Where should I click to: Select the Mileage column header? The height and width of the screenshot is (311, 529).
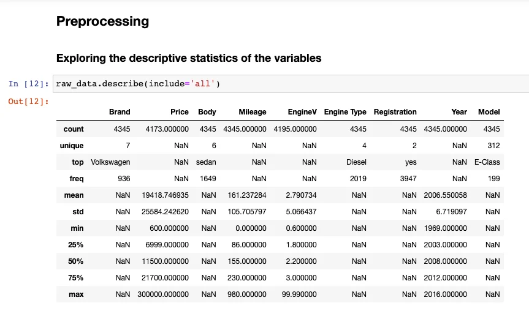(x=253, y=112)
